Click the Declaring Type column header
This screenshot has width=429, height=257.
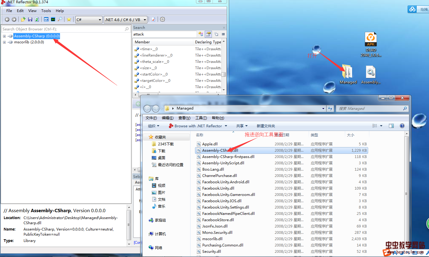(207, 42)
